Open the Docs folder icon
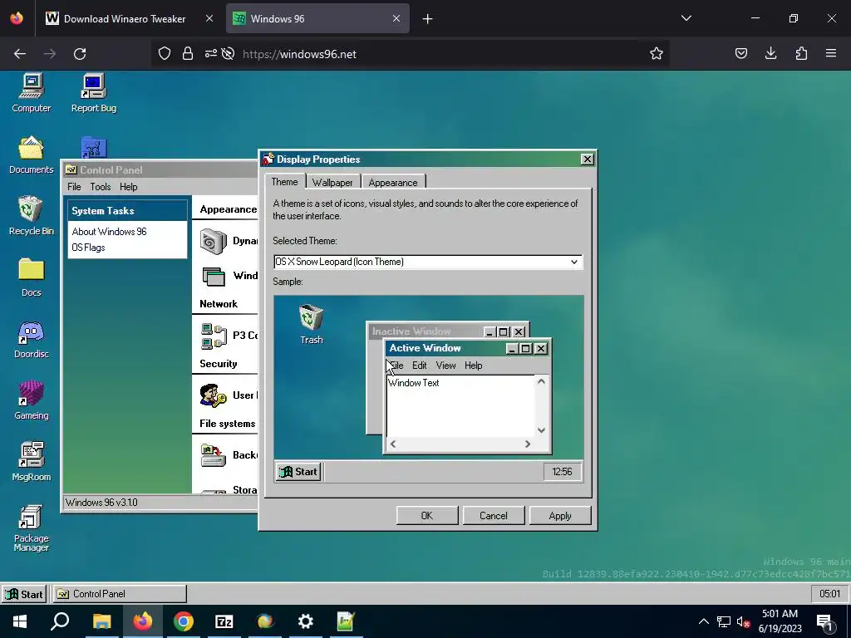851x638 pixels. (x=31, y=277)
